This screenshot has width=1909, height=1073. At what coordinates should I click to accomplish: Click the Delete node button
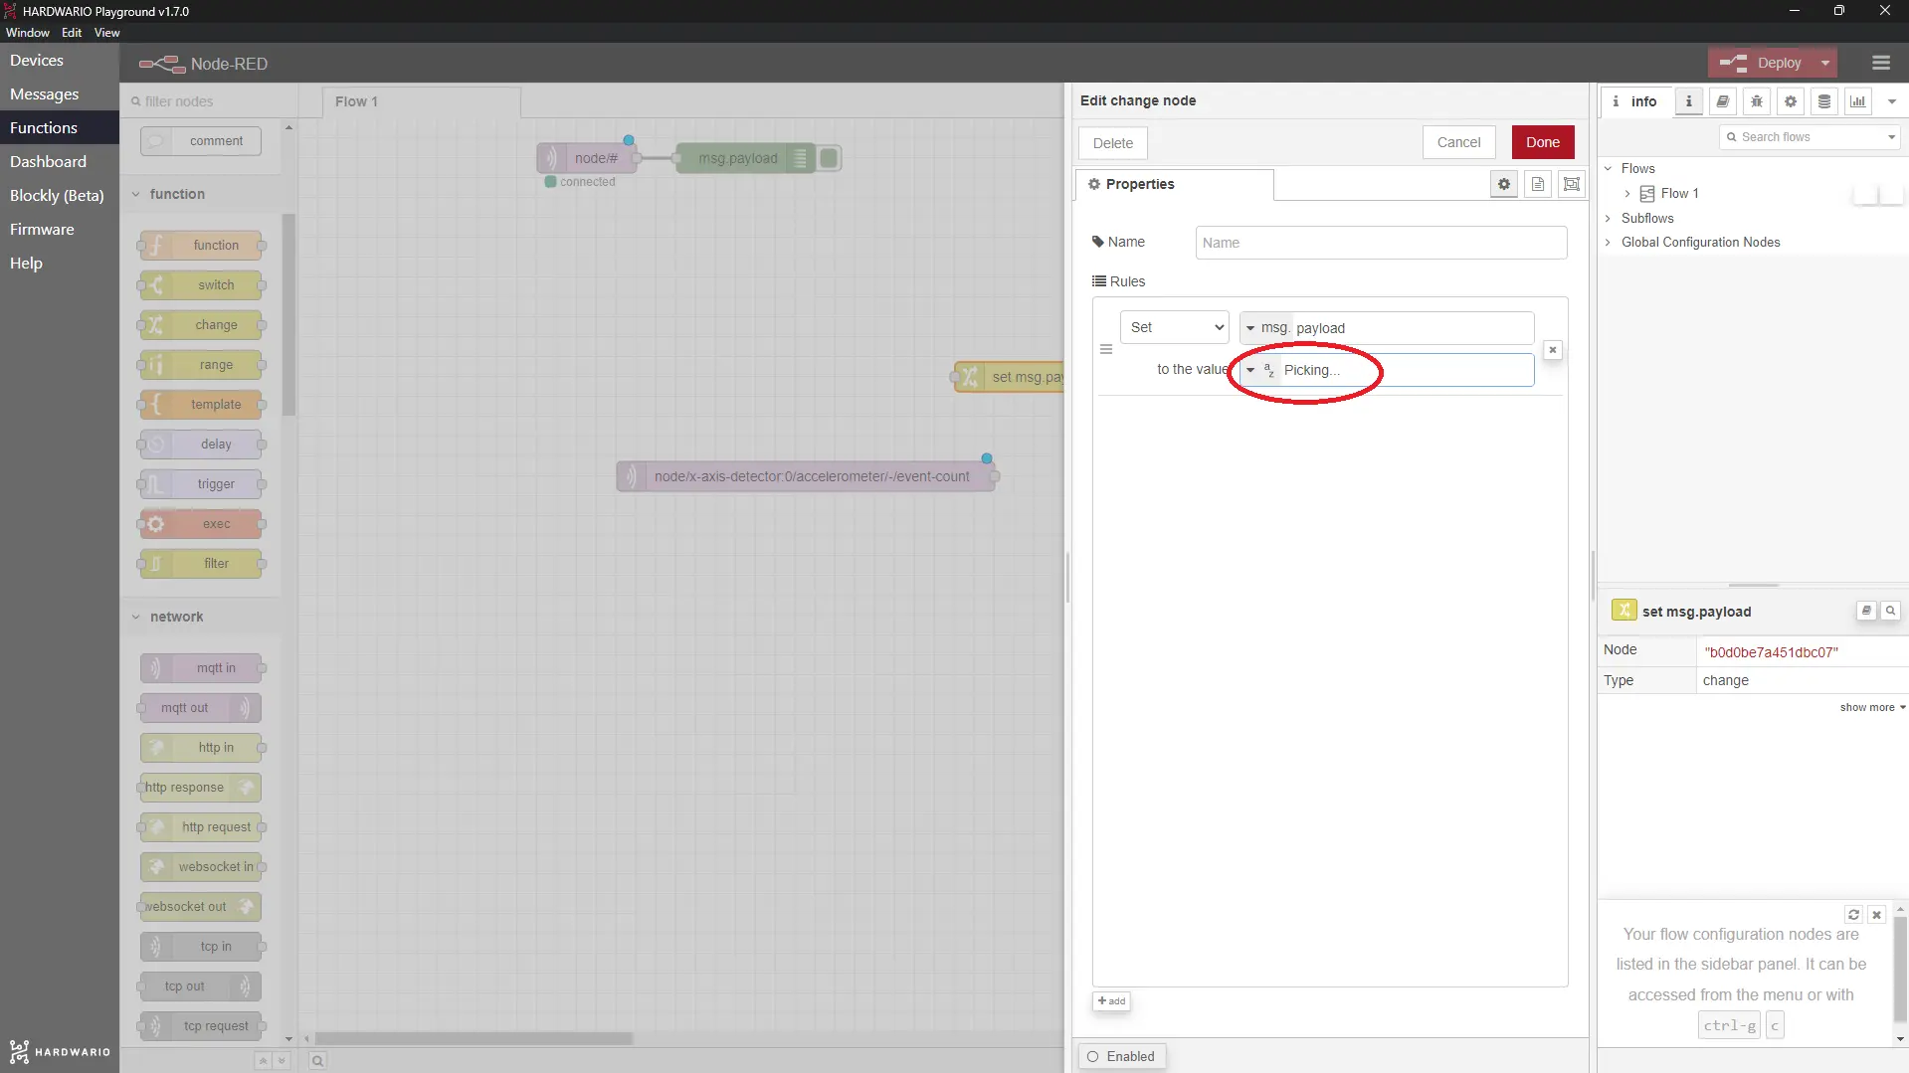point(1112,143)
